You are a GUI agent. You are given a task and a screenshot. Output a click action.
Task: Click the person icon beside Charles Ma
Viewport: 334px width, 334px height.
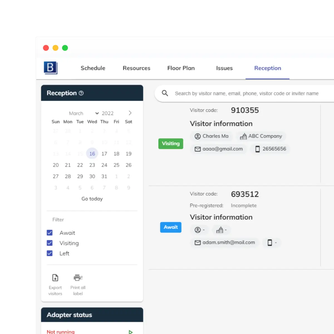[198, 136]
